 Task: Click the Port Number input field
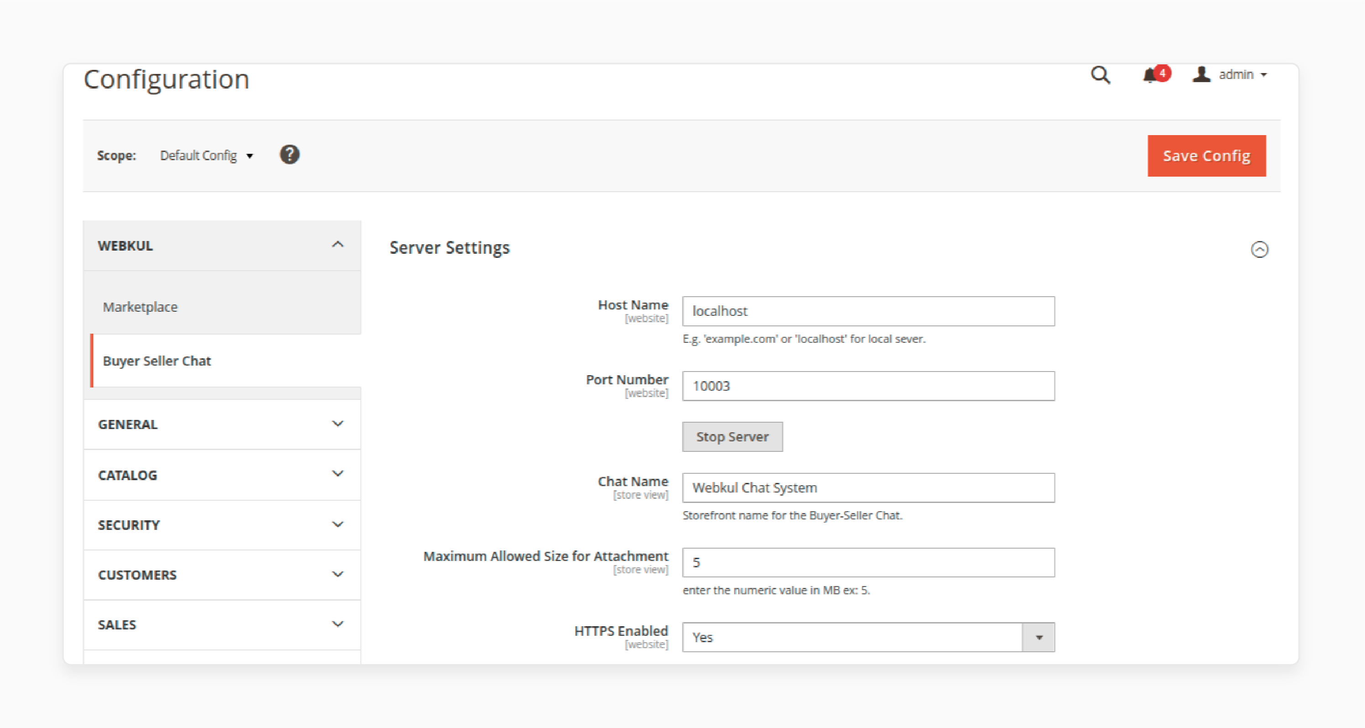click(868, 386)
